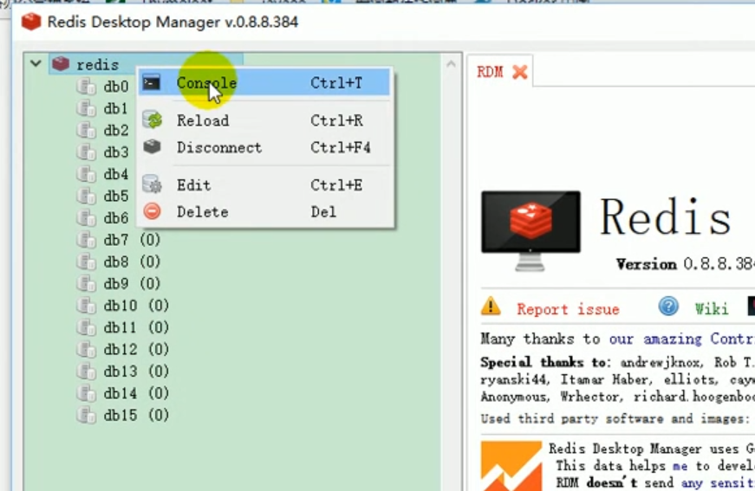Click the Redis Desktop Manager title bar icon
Image resolution: width=755 pixels, height=491 pixels.
[31, 22]
